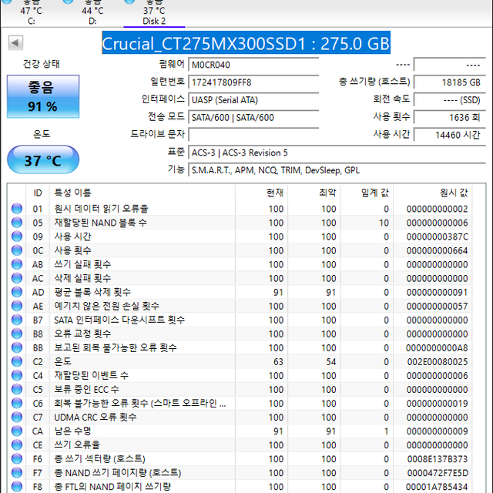Click raw value 0000000387C

tap(438, 236)
